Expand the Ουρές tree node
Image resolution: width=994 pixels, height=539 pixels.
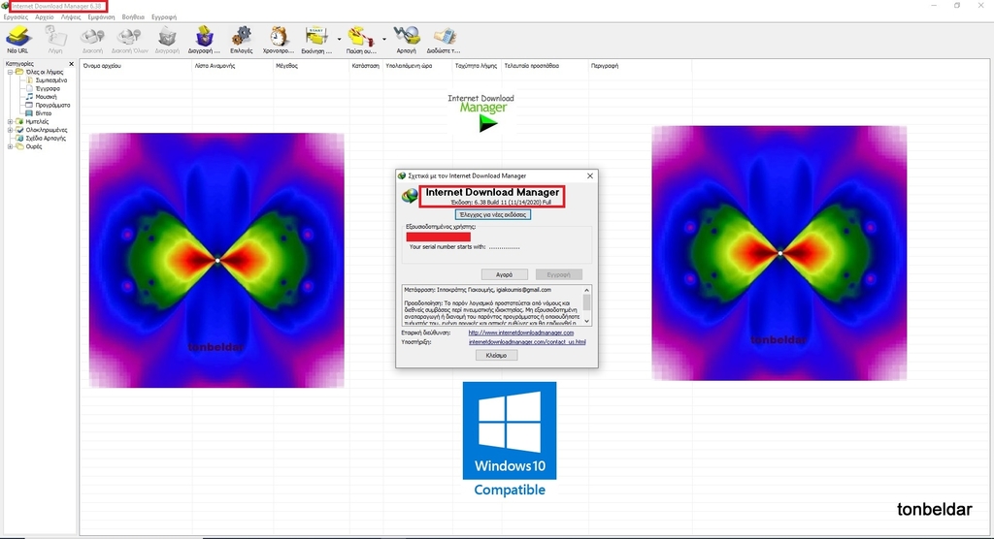[x=10, y=146]
